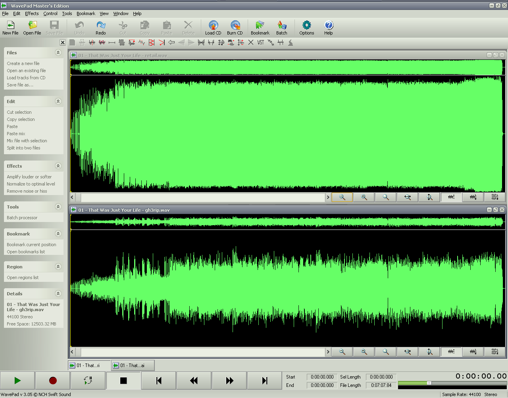Toggle separate L/R channels view in retail.wav

pos(495,197)
